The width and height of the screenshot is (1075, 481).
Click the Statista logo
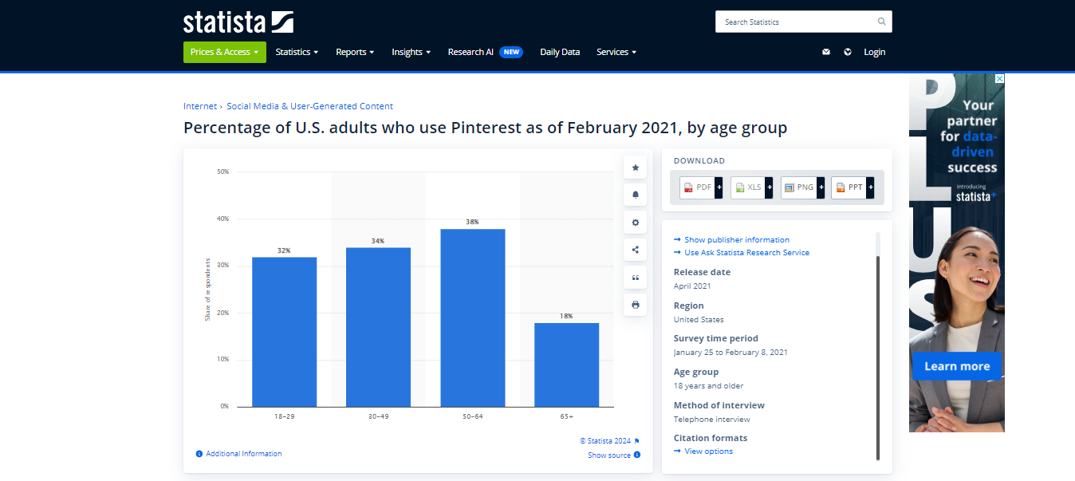click(x=238, y=22)
